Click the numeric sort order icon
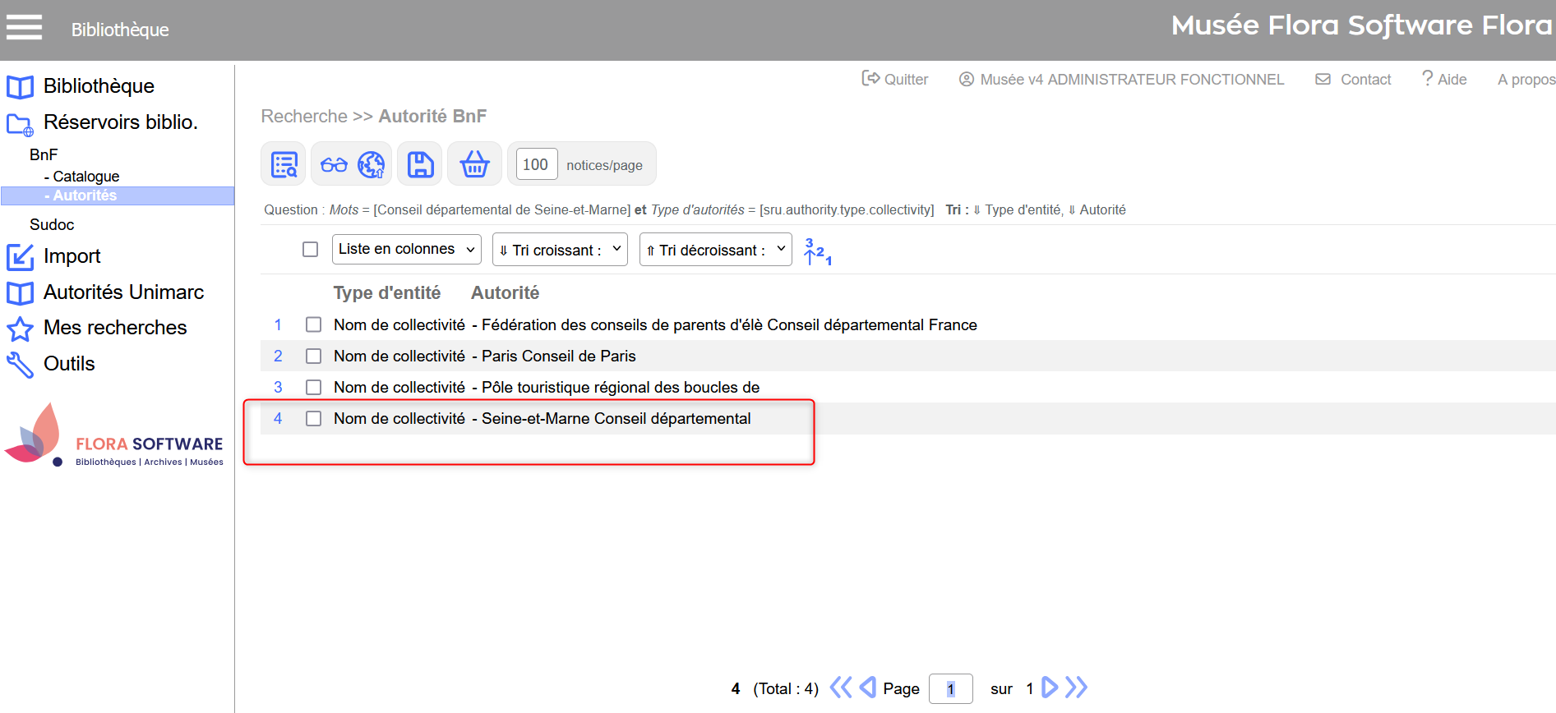This screenshot has width=1556, height=713. (817, 251)
